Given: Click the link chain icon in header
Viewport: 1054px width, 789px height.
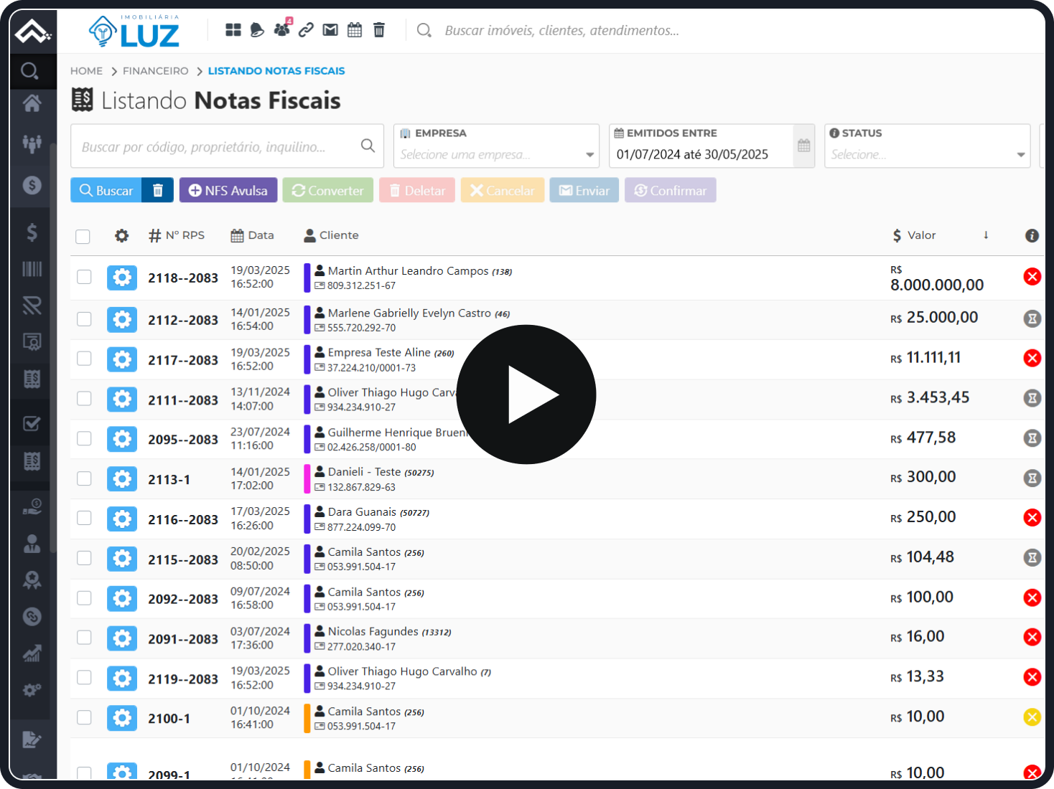Looking at the screenshot, I should pyautogui.click(x=307, y=30).
